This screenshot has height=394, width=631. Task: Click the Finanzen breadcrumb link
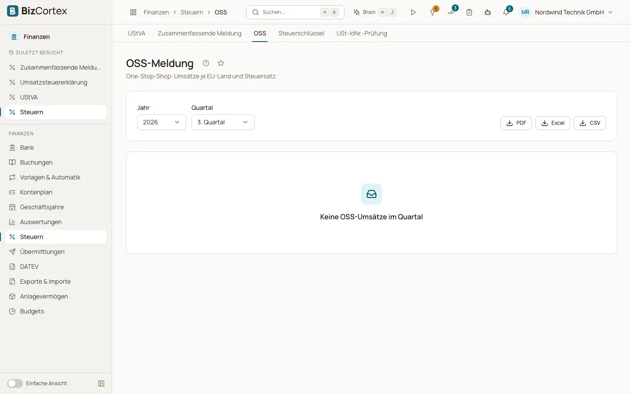coord(156,12)
